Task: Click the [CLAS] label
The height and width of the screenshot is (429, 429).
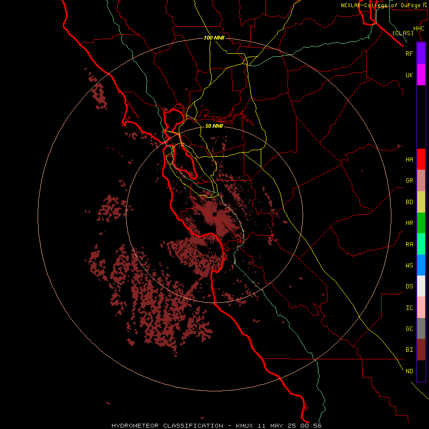Action: coord(403,33)
